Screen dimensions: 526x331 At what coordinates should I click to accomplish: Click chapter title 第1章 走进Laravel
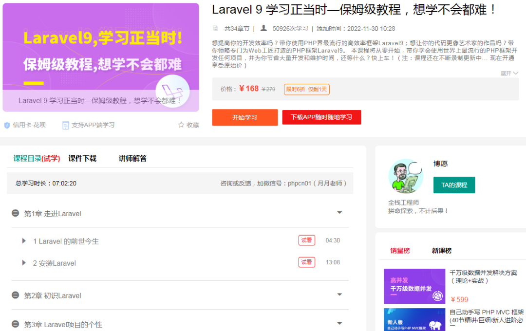53,214
